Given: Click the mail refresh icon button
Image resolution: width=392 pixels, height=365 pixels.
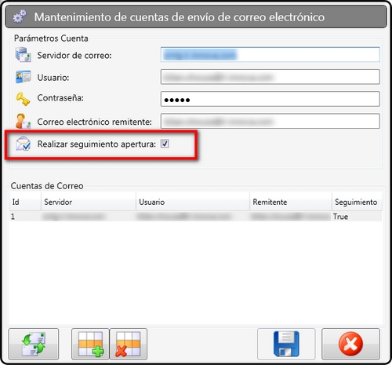Looking at the screenshot, I should click(x=34, y=344).
